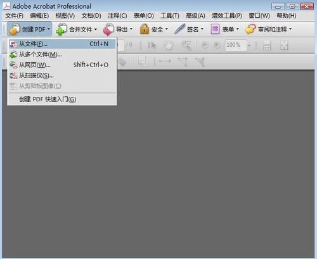The height and width of the screenshot is (259, 317).
Task: Click the Export (导出) toolbar icon
Action: 108,29
